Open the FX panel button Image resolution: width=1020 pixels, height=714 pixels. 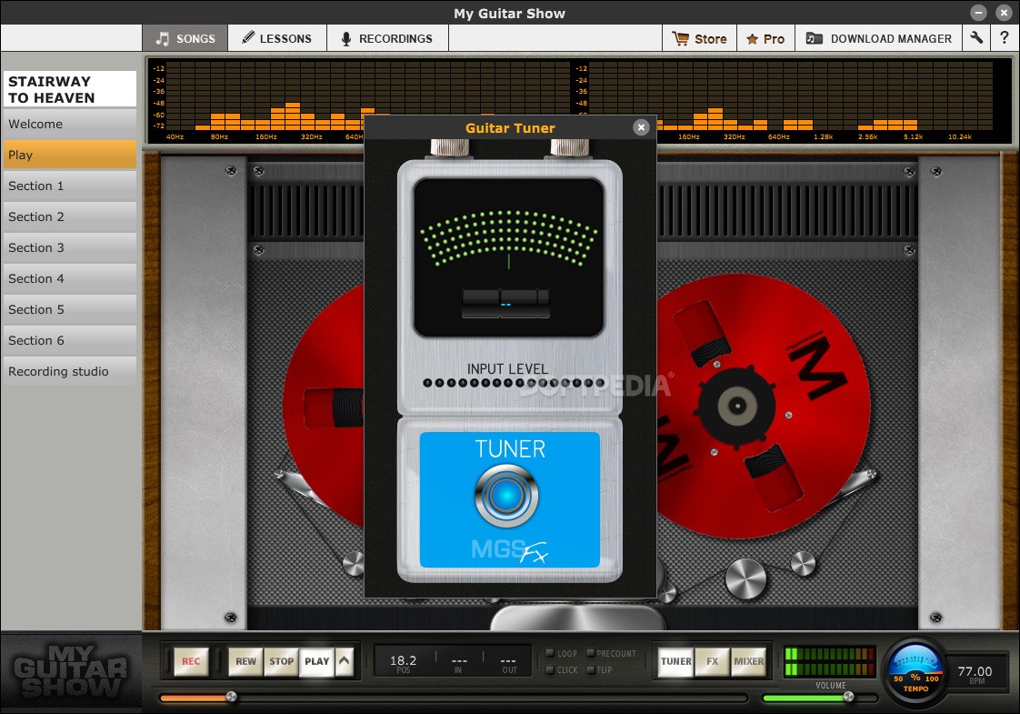pyautogui.click(x=713, y=661)
